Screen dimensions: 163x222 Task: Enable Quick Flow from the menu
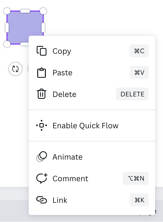click(x=92, y=125)
